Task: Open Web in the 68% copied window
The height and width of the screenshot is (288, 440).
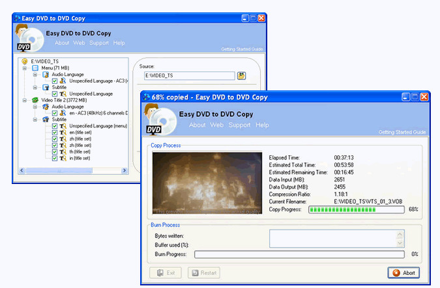Action: click(216, 125)
